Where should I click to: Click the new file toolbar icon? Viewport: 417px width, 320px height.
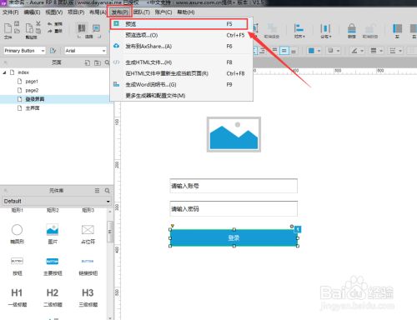[x=8, y=28]
